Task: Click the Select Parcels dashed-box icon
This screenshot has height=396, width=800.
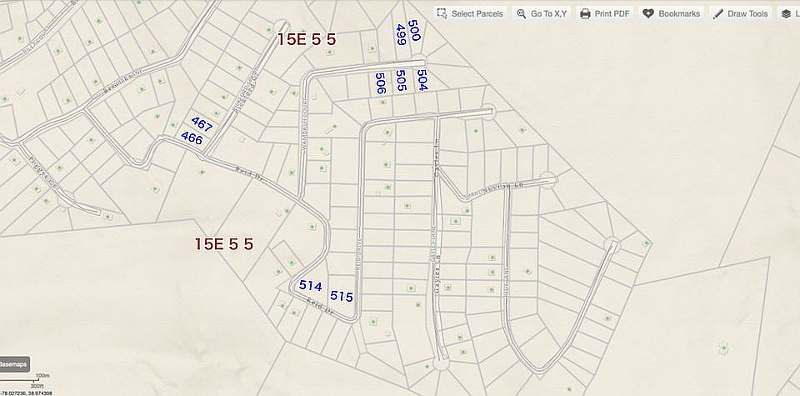Action: point(442,14)
